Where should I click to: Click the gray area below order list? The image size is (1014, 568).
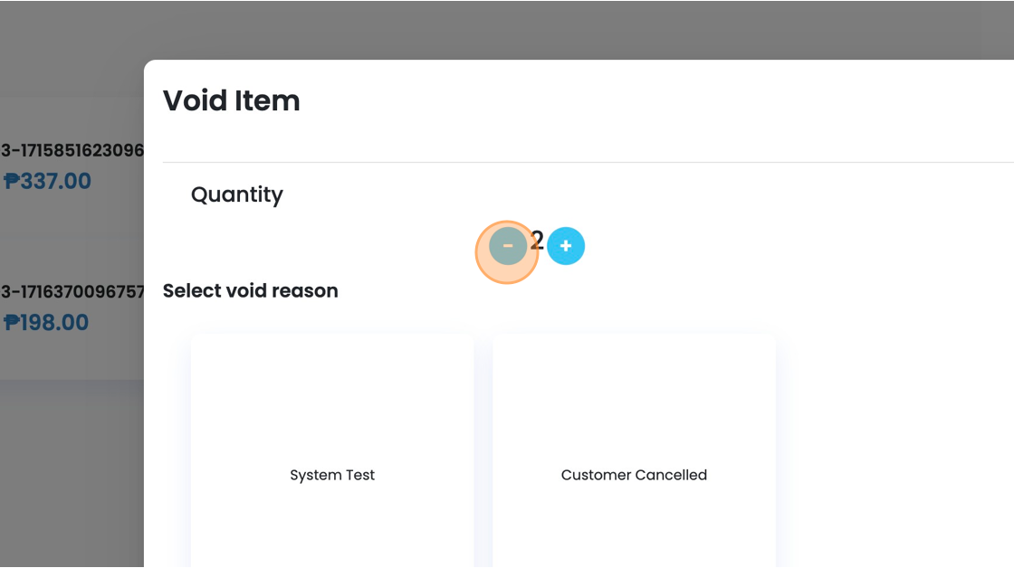pyautogui.click(x=72, y=474)
